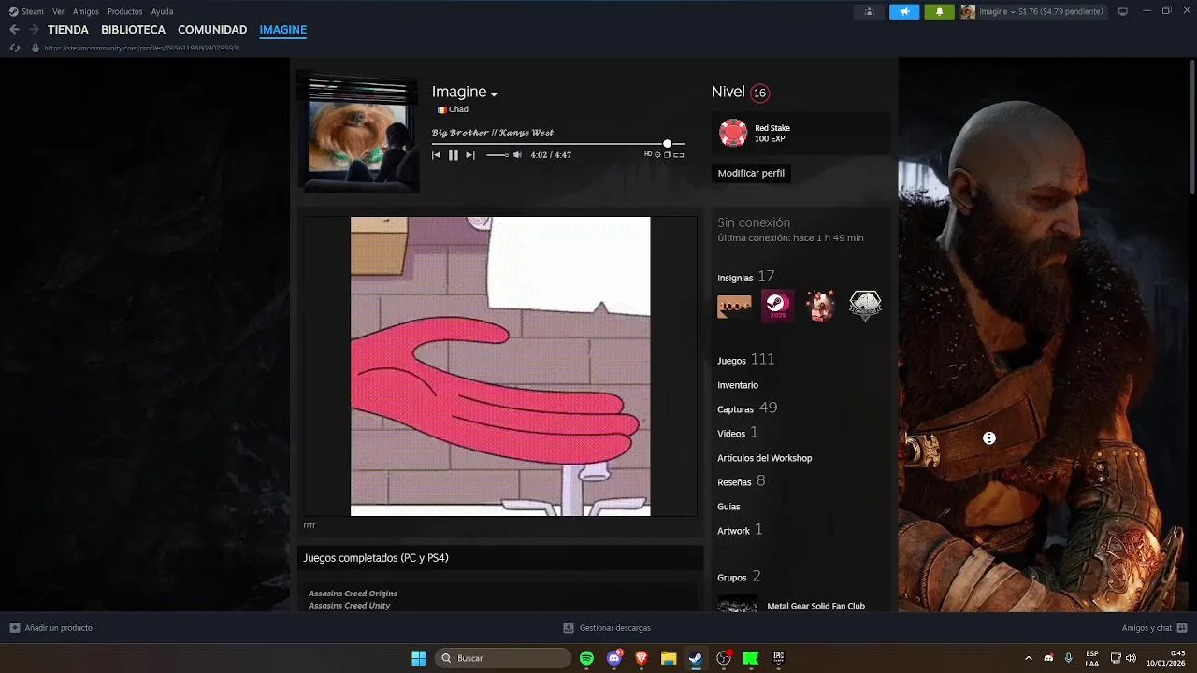Image resolution: width=1197 pixels, height=673 pixels.
Task: Open the Ver menu
Action: [x=59, y=11]
